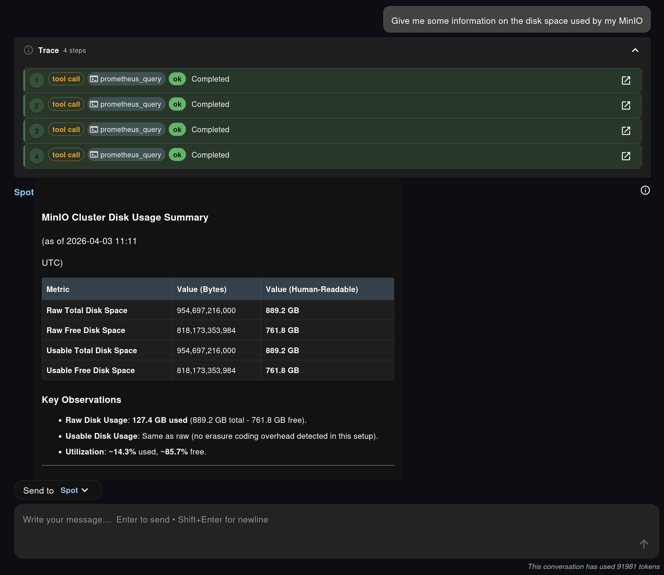Click step number 3 circle

[x=37, y=131]
